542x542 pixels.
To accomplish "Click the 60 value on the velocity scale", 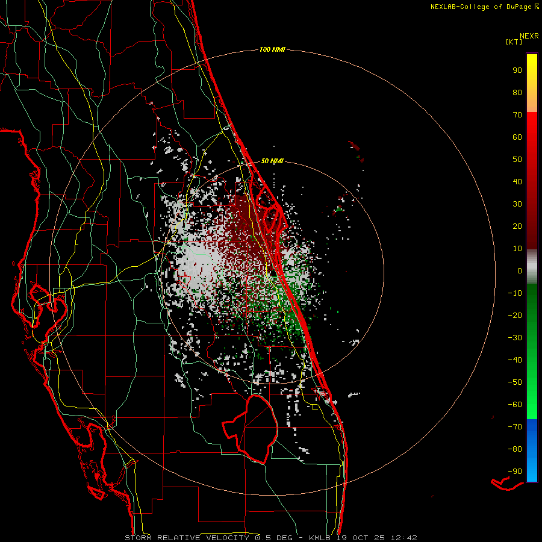I will coord(517,137).
